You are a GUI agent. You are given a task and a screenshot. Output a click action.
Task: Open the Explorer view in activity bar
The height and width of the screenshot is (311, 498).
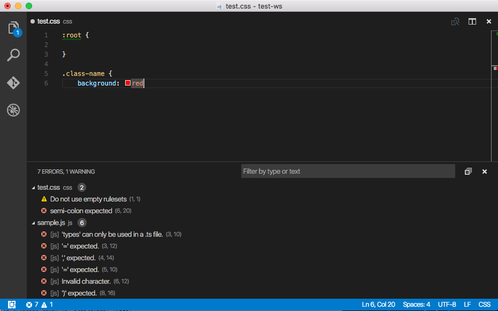13,28
